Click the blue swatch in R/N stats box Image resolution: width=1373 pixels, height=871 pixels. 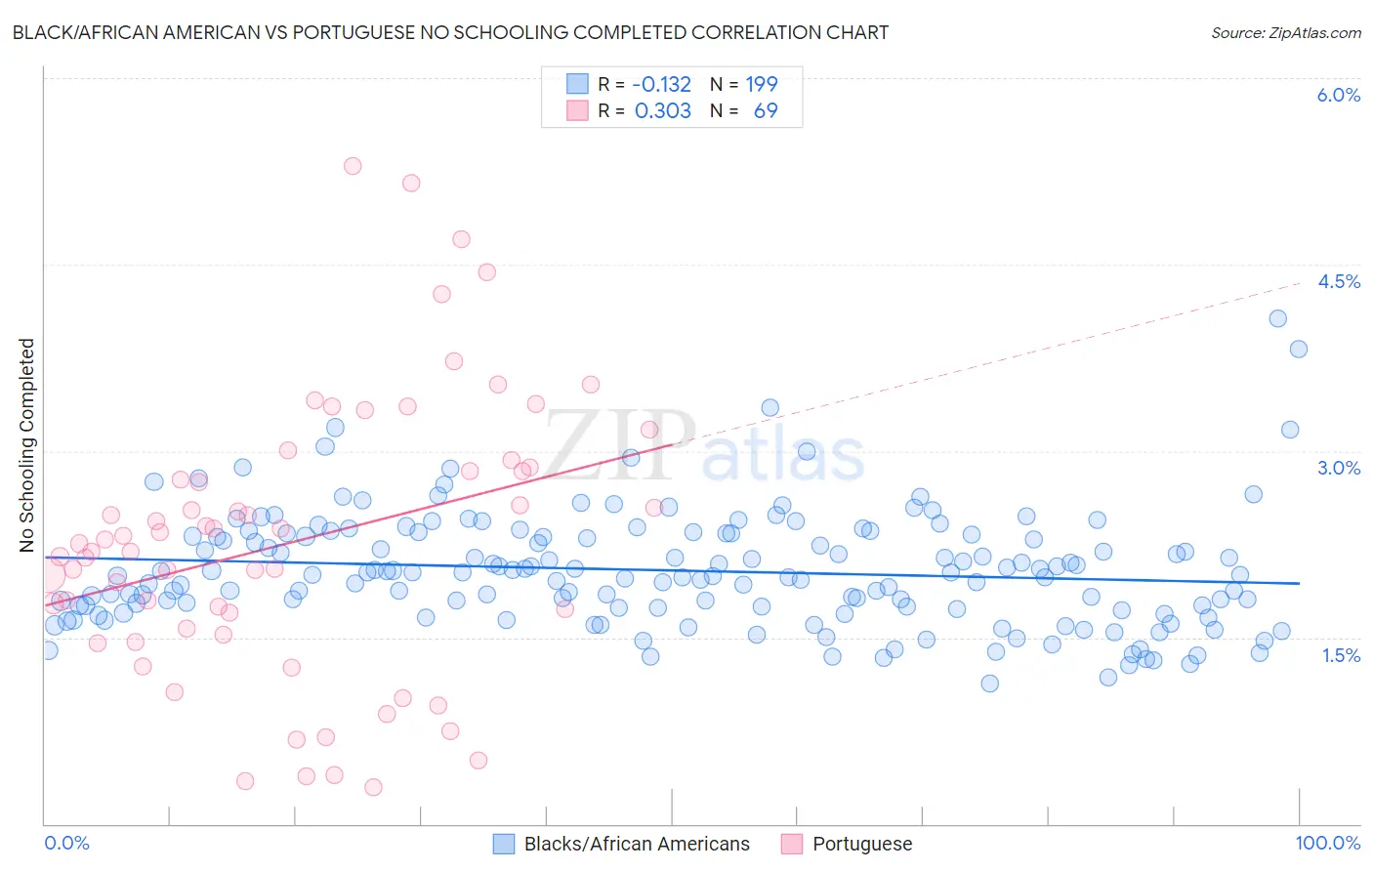pos(577,84)
